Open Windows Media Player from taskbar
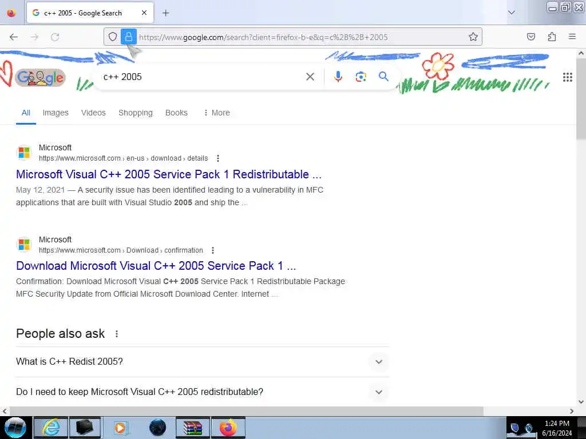586x439 pixels. pos(121,428)
